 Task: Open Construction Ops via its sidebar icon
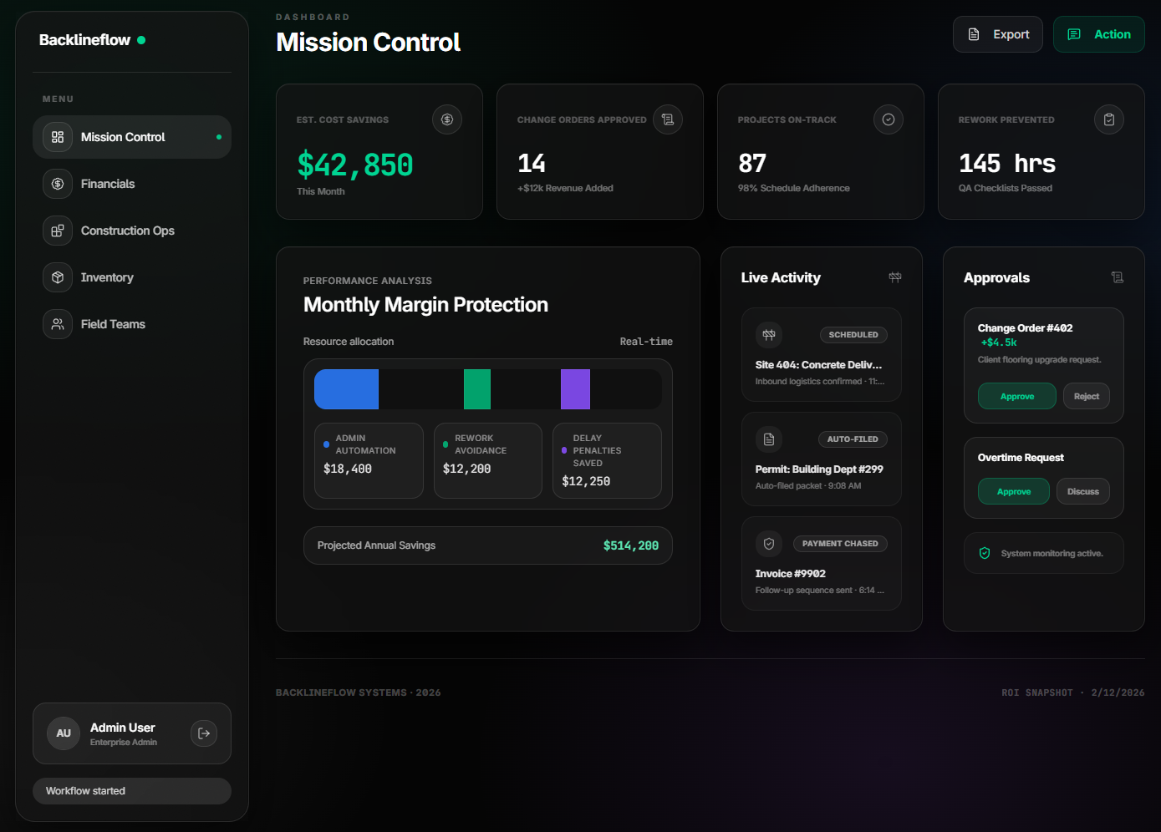click(57, 231)
